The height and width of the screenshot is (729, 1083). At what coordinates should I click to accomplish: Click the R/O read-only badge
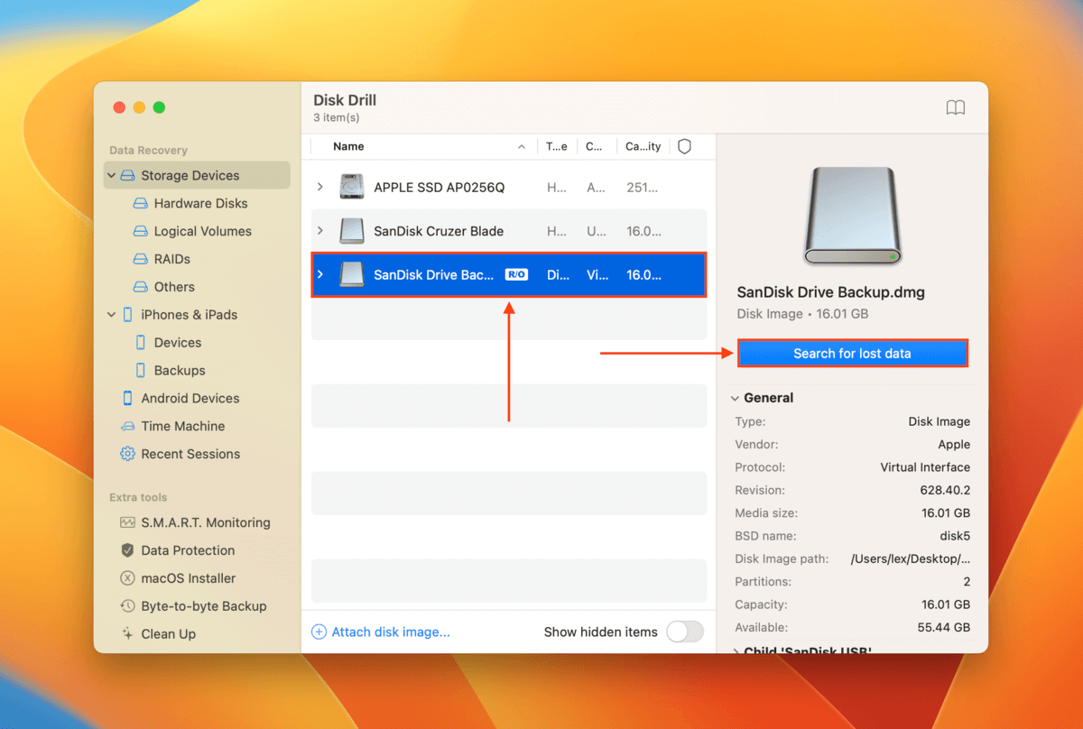[x=516, y=275]
